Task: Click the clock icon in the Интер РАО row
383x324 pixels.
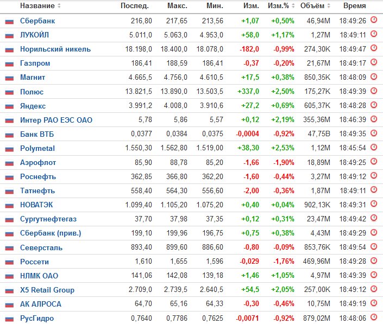Action: (x=374, y=119)
